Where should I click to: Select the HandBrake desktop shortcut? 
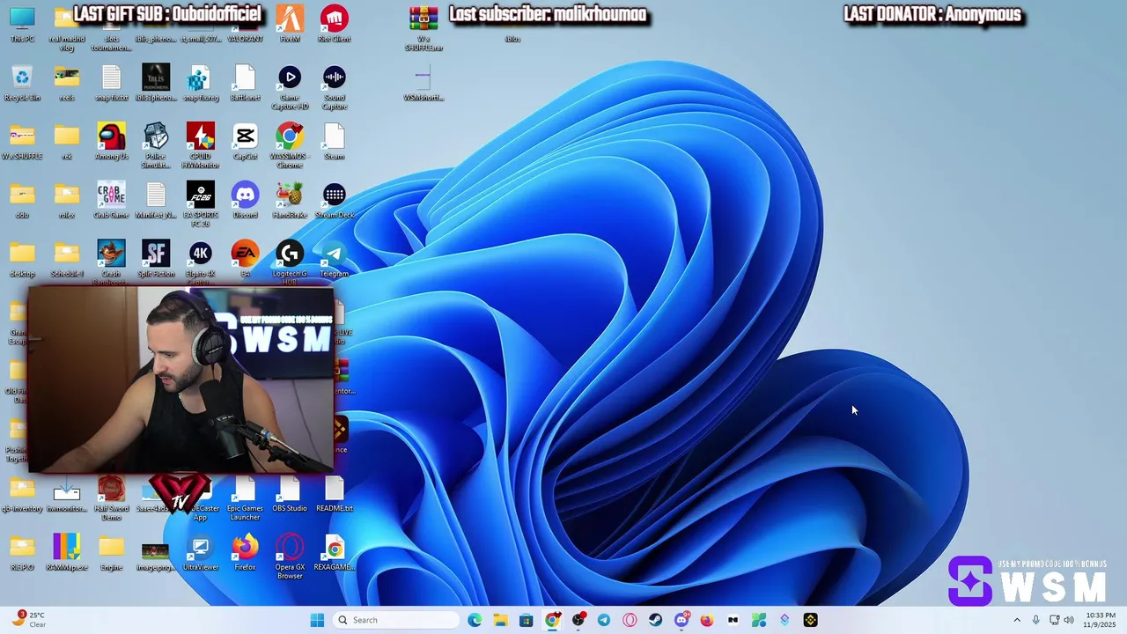coord(290,200)
